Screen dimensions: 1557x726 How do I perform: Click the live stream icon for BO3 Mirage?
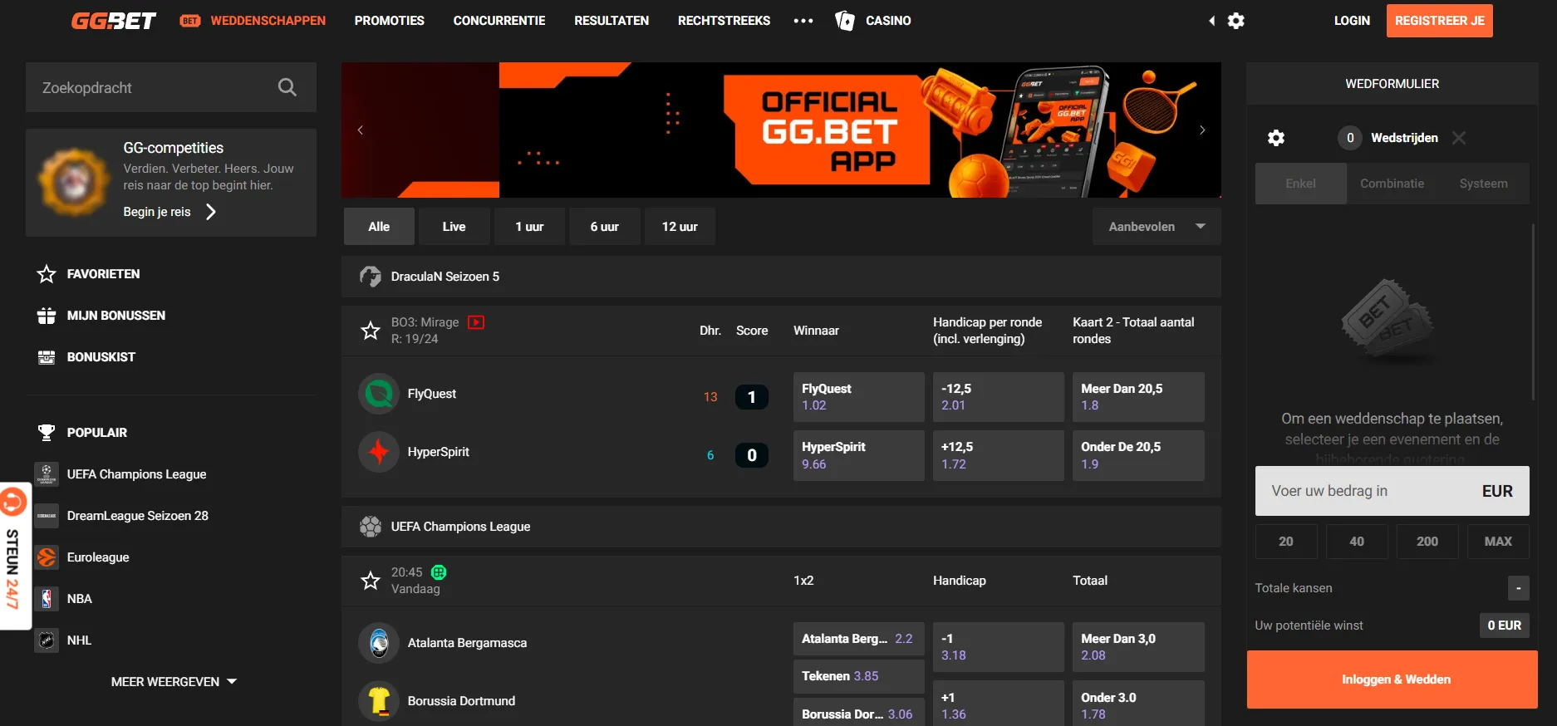476,322
